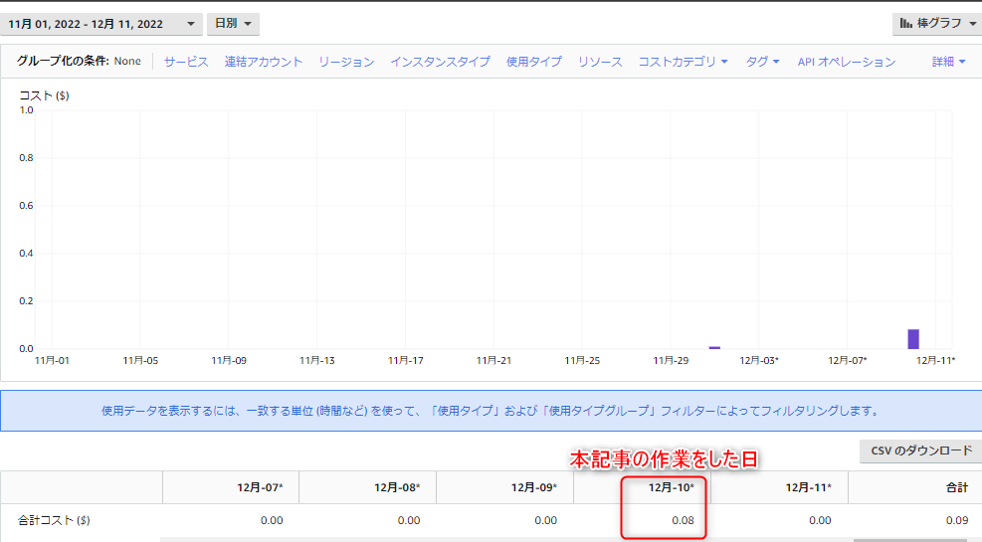Expand the コストカテゴリ dropdown
This screenshot has height=542, width=982.
[683, 62]
